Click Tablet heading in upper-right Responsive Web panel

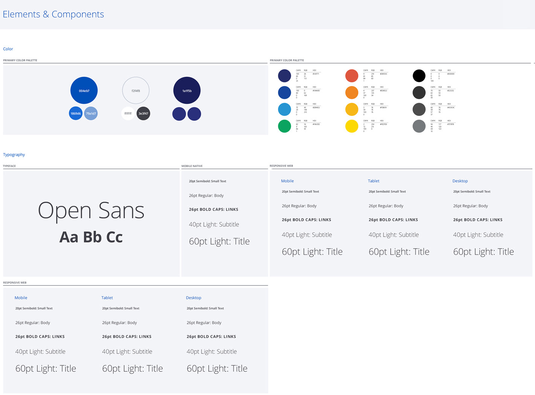coord(374,181)
